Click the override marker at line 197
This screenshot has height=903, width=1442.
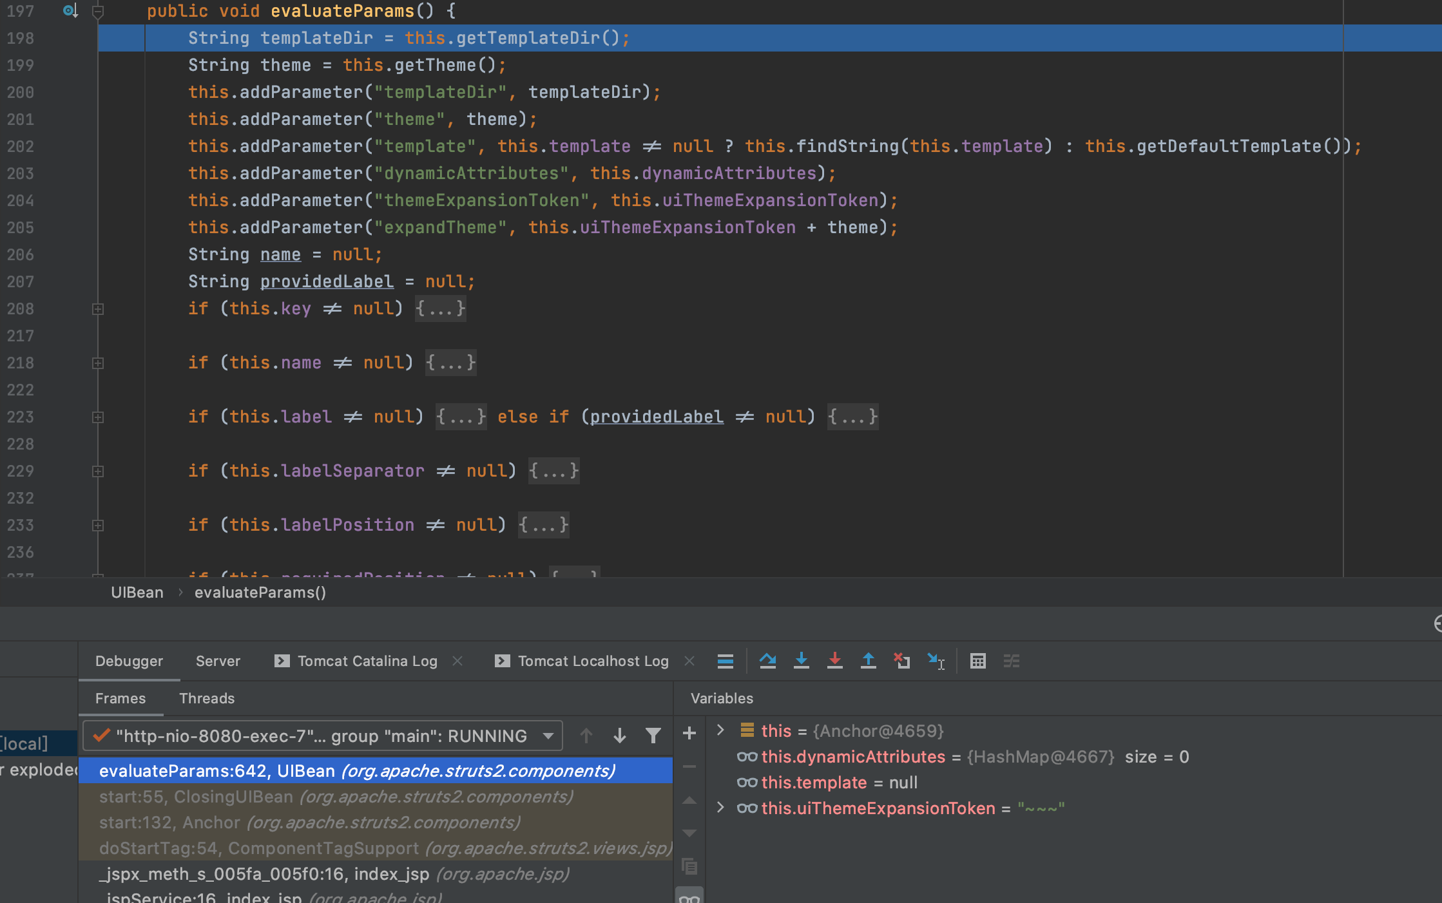pyautogui.click(x=70, y=11)
